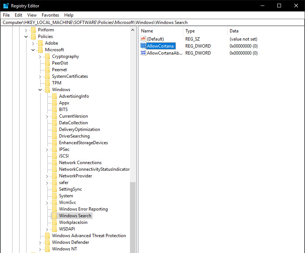The image size is (305, 253).
Task: Minimize the Registry Editor window
Action: 263,6
